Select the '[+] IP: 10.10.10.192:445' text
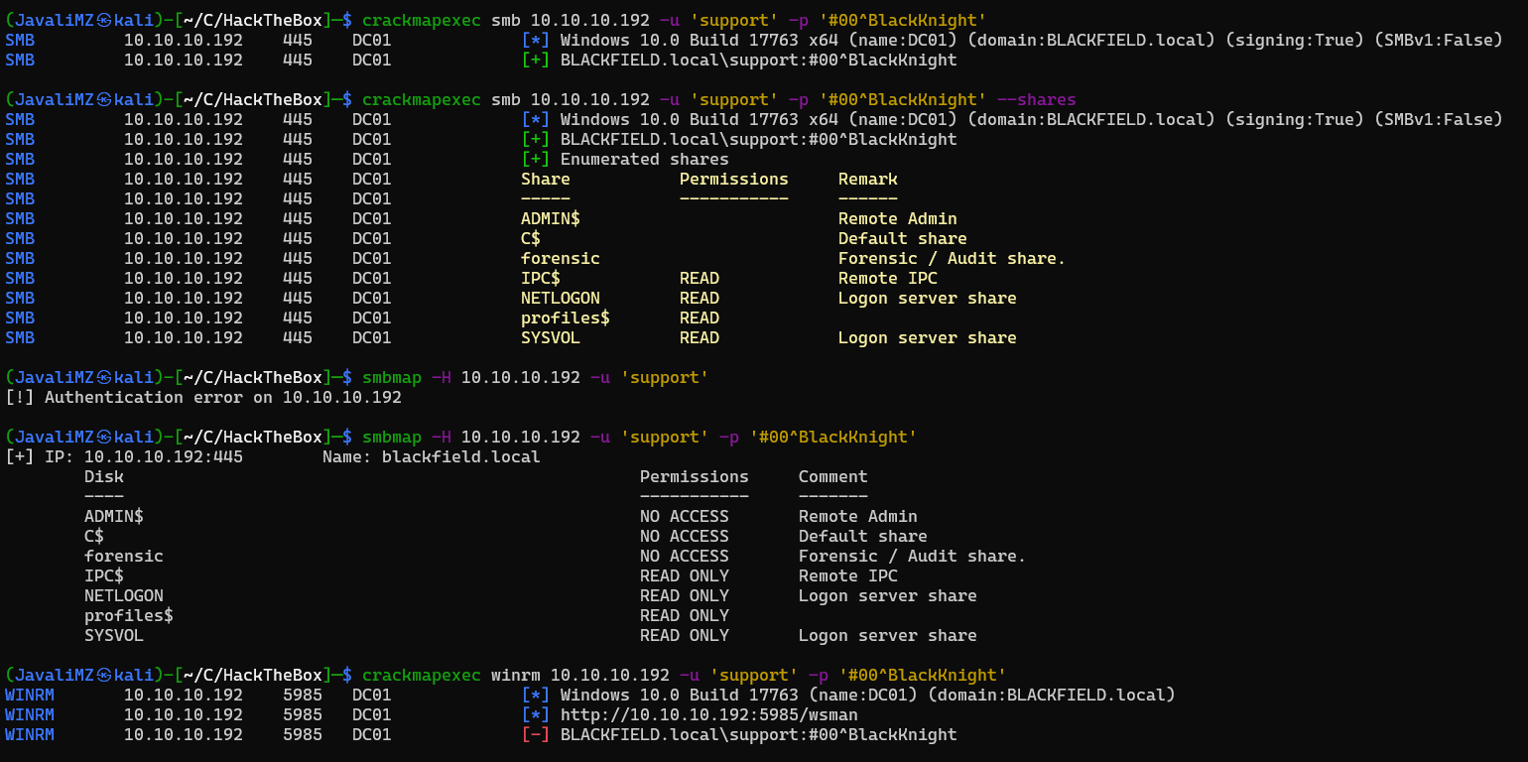The image size is (1528, 762). pyautogui.click(x=124, y=456)
